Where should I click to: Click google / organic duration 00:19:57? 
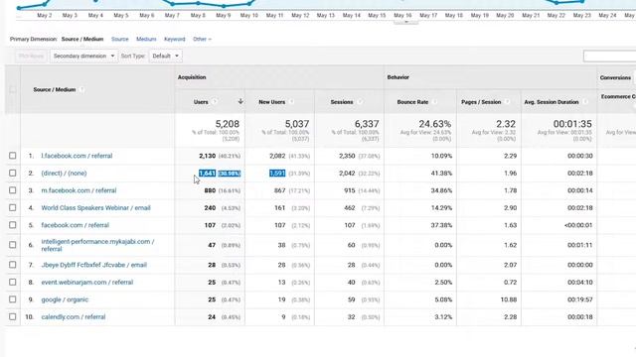[580, 299]
